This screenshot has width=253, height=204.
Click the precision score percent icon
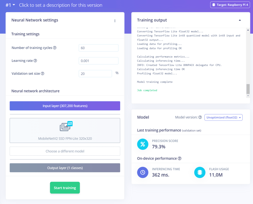click(x=143, y=144)
